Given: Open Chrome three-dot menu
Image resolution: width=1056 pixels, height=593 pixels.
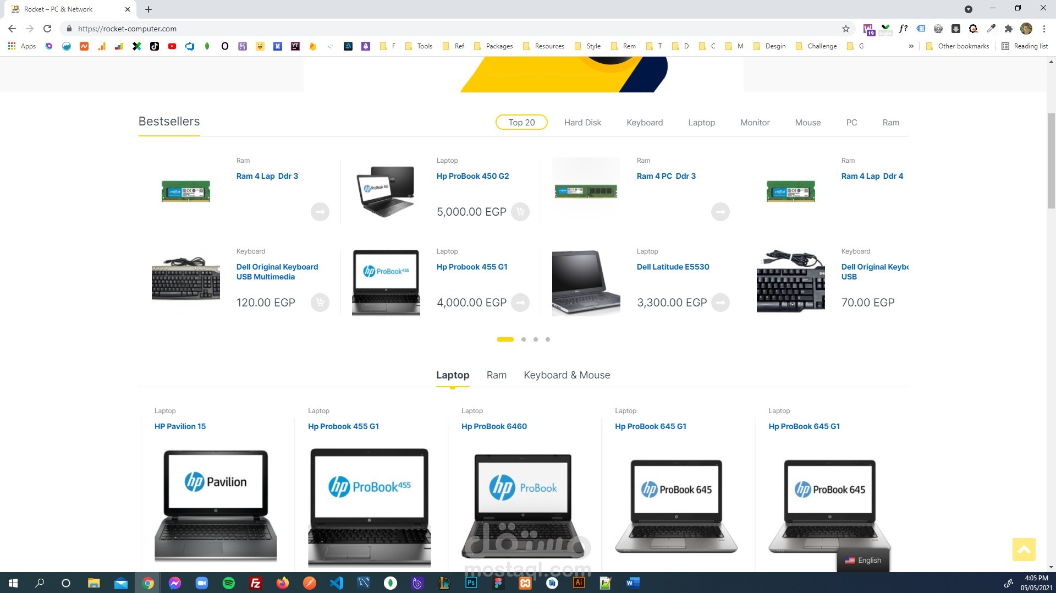Looking at the screenshot, I should point(1044,29).
